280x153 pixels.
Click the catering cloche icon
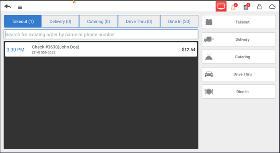pos(209,57)
